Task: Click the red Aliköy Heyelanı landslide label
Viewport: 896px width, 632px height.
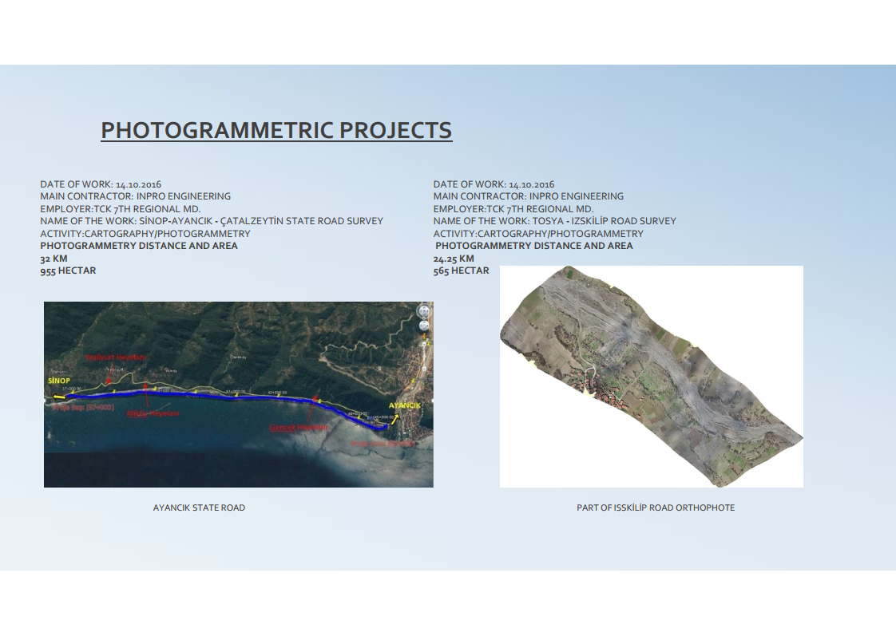Action: tap(153, 414)
